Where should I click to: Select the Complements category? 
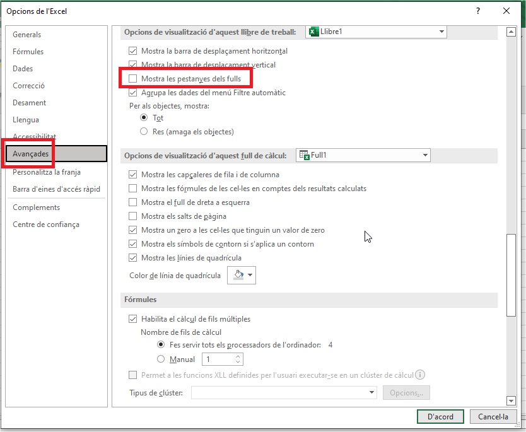36,207
